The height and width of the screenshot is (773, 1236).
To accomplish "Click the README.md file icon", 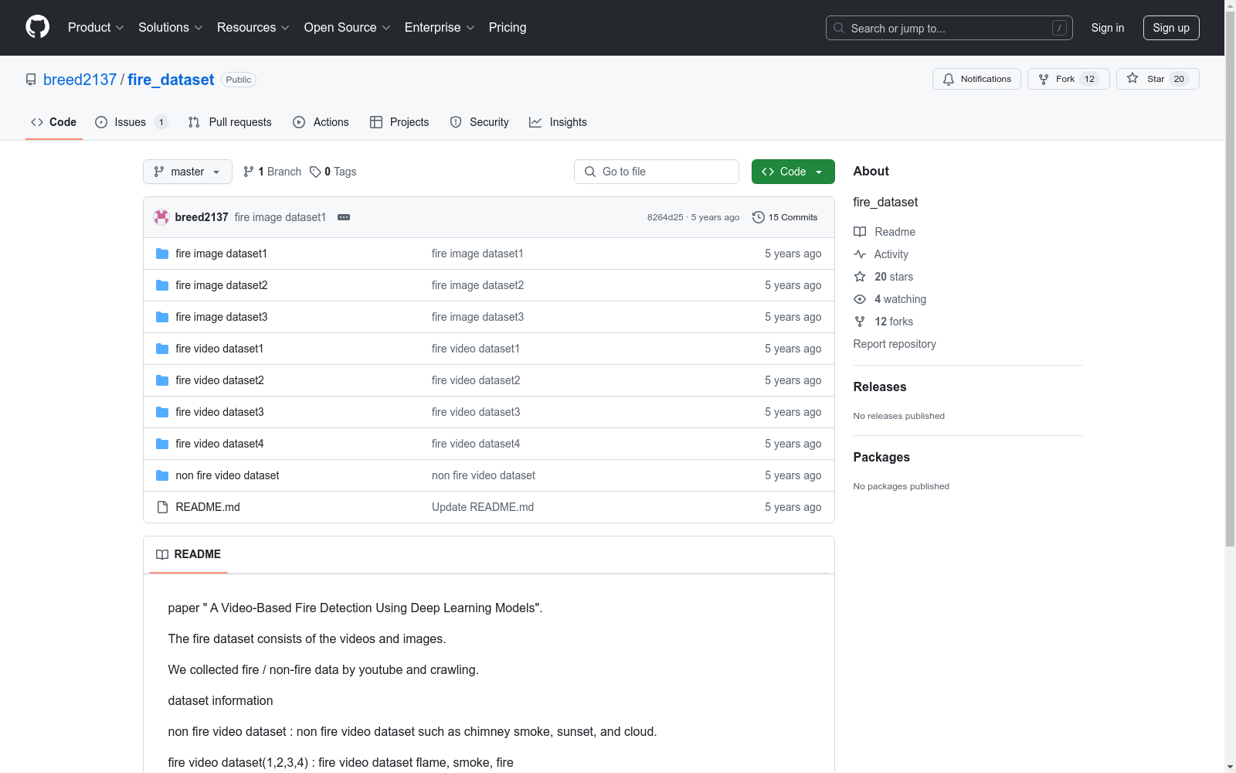I will (162, 507).
